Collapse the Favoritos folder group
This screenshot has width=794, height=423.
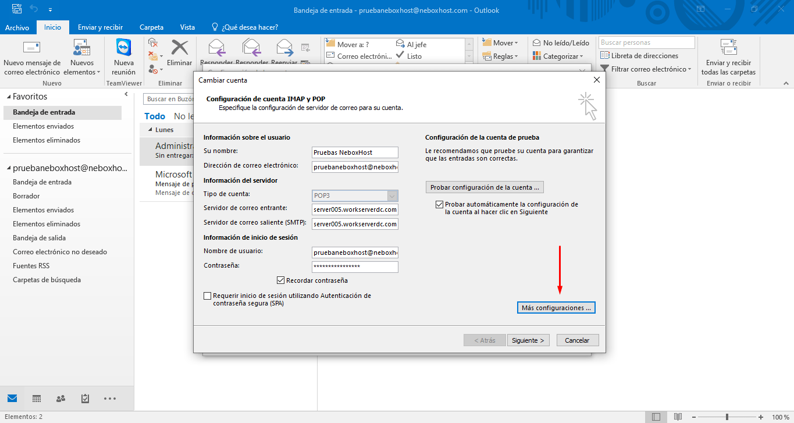(x=8, y=97)
